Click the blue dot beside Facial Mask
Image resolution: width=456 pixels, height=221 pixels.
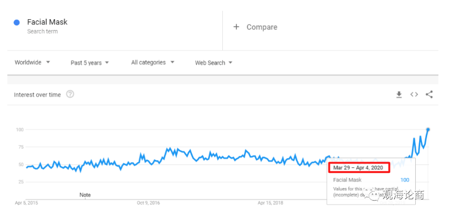pyautogui.click(x=17, y=23)
